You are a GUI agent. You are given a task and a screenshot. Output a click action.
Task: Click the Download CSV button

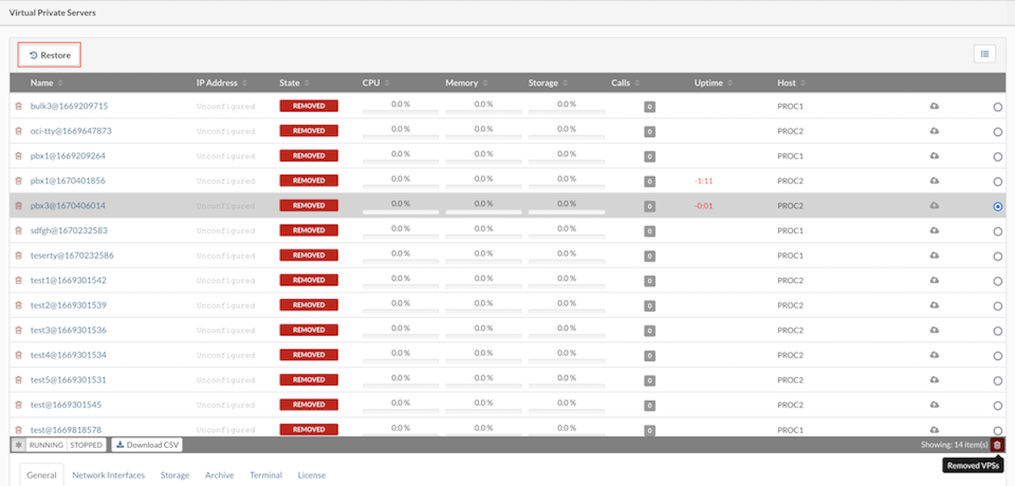click(147, 445)
